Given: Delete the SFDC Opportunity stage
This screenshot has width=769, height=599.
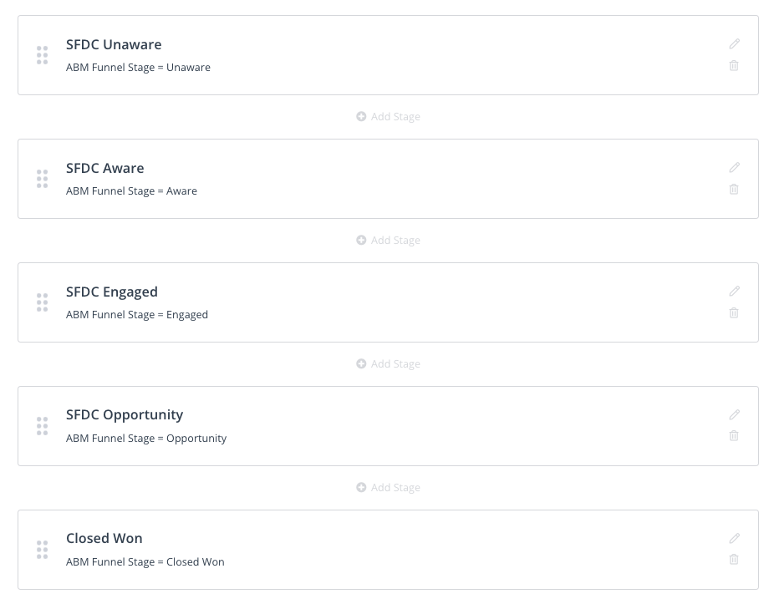Looking at the screenshot, I should pos(734,435).
